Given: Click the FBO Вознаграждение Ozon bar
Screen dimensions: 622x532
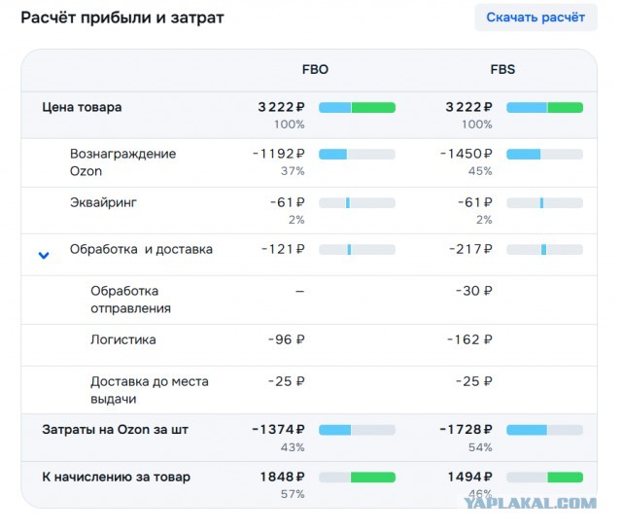Looking at the screenshot, I should [357, 155].
